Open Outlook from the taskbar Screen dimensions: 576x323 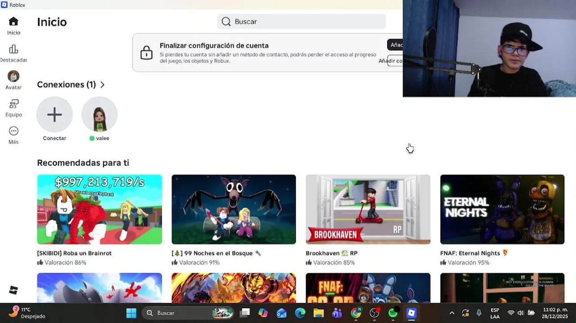click(x=281, y=313)
